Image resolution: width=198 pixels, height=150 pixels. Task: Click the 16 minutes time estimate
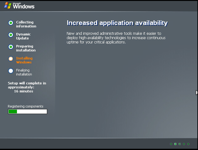[23, 91]
